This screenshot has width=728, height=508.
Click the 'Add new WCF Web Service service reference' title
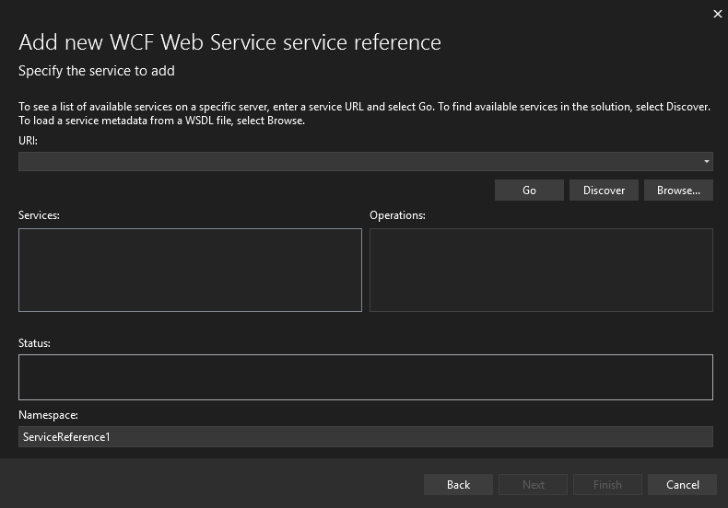229,42
